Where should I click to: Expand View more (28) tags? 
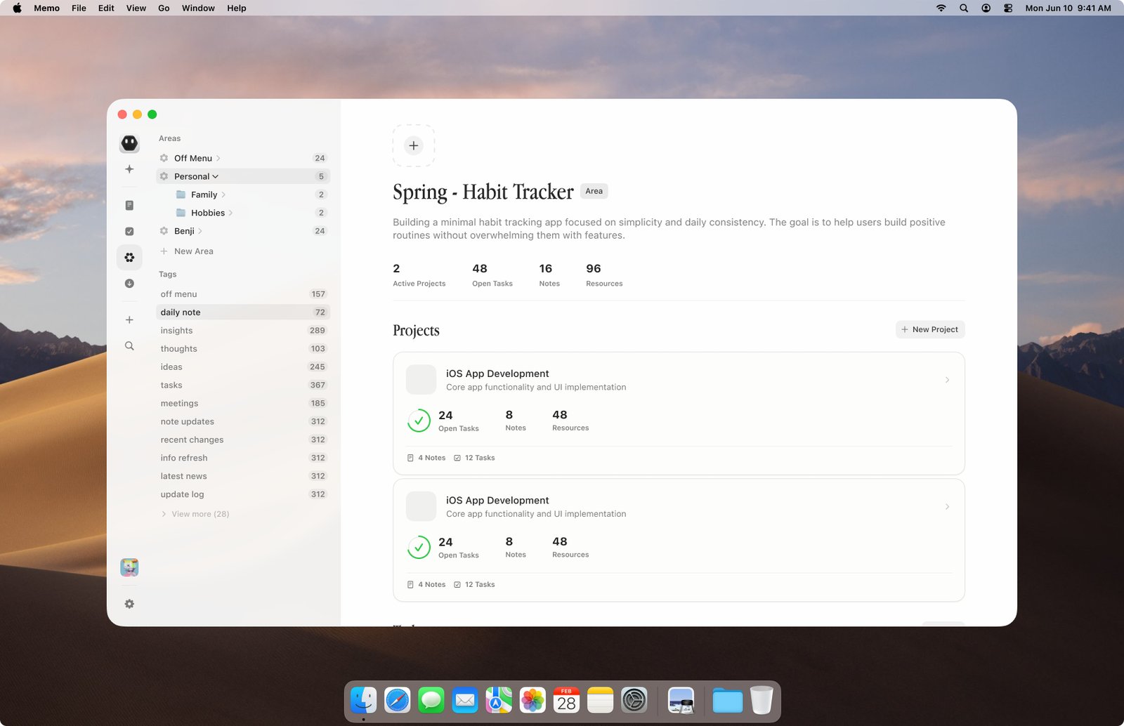[x=195, y=514]
